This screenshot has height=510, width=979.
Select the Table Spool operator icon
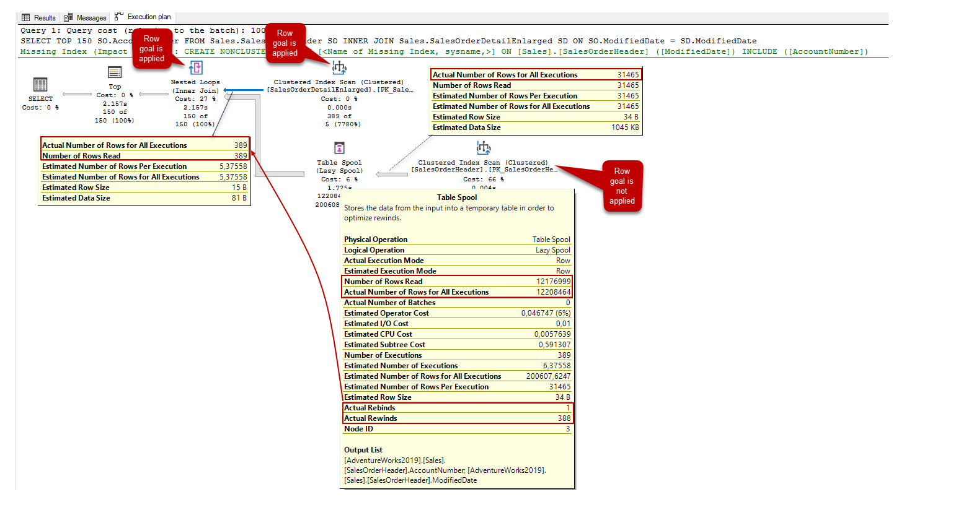tap(339, 148)
